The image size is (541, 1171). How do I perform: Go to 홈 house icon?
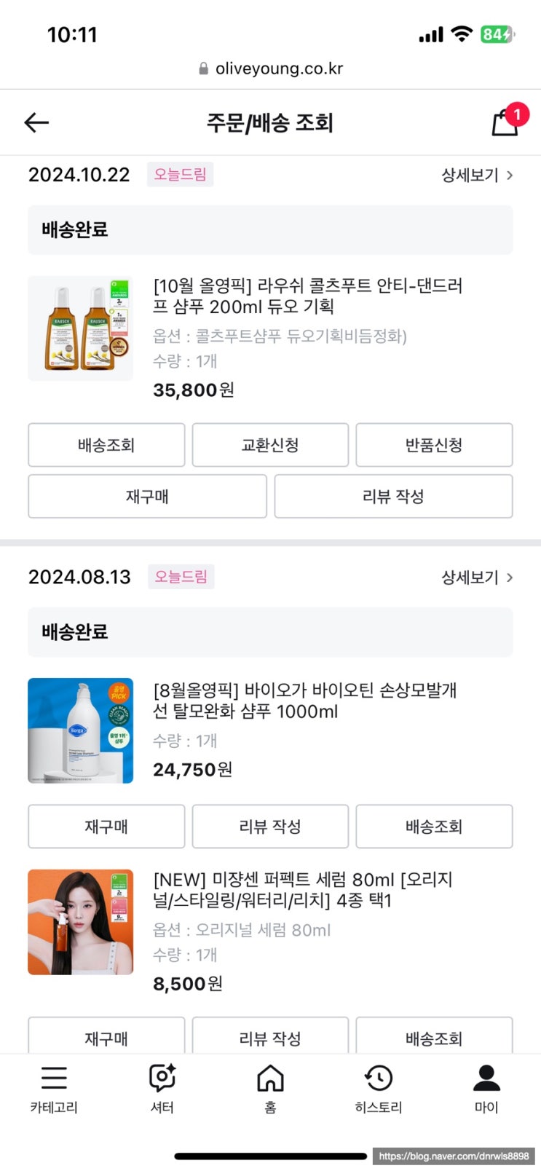pyautogui.click(x=270, y=1079)
